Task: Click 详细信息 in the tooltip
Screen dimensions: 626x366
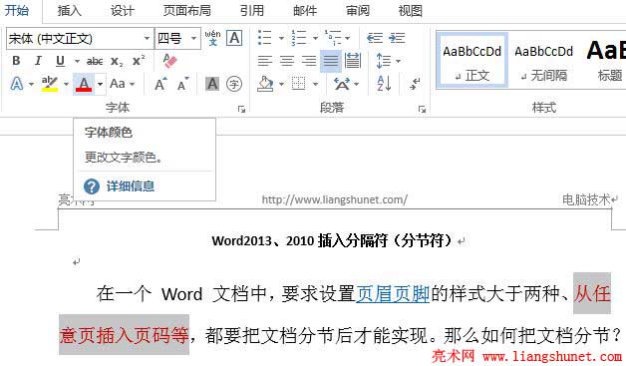Action: pyautogui.click(x=131, y=186)
